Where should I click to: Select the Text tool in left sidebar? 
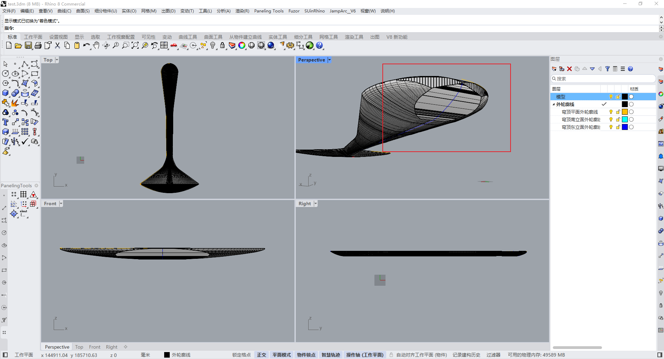tap(6, 122)
